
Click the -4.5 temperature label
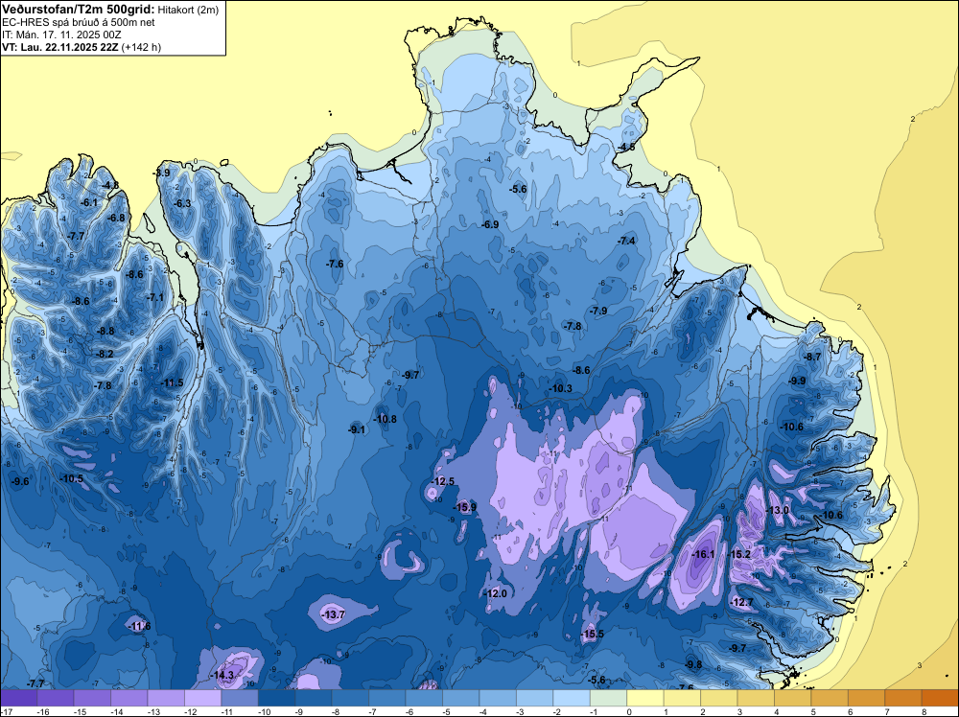pyautogui.click(x=626, y=148)
